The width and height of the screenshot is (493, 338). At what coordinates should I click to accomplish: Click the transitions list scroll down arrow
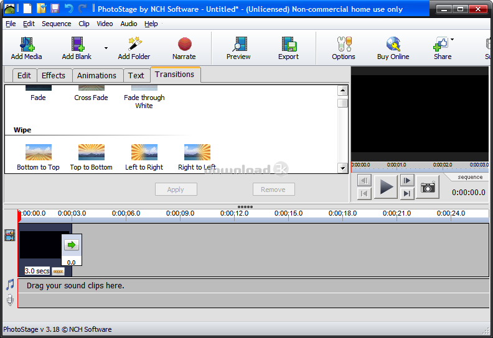[342, 168]
